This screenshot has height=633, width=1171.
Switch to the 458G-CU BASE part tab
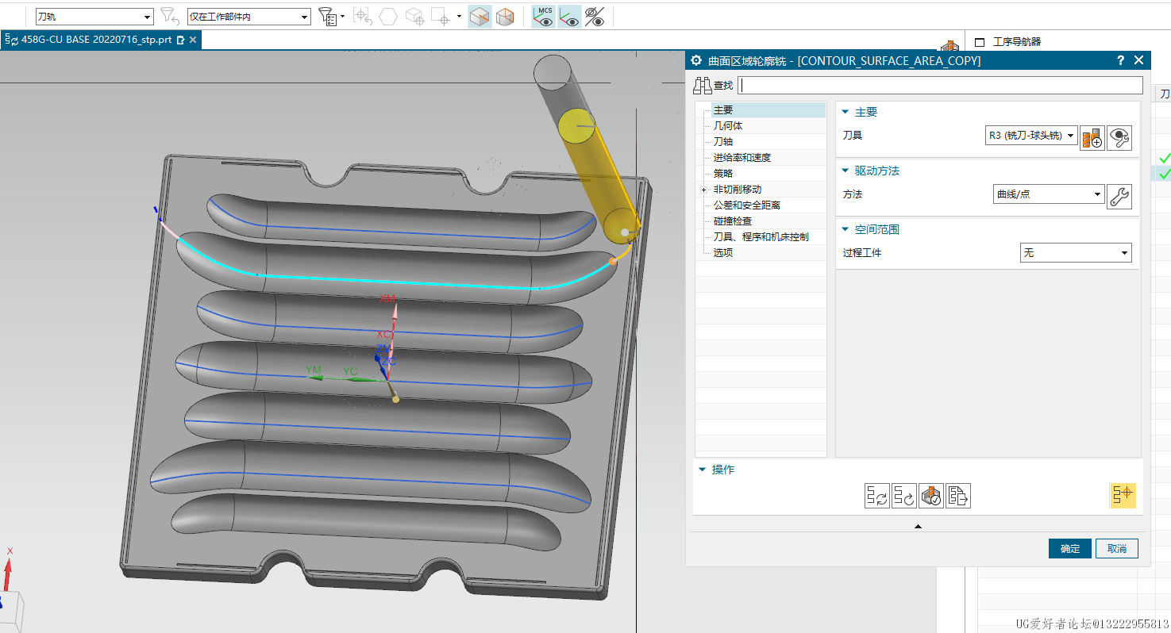(x=95, y=40)
